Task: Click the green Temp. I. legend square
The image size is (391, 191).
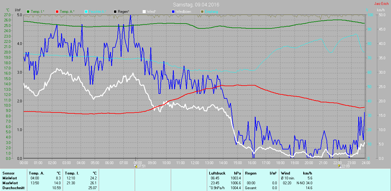Action: click(x=28, y=12)
